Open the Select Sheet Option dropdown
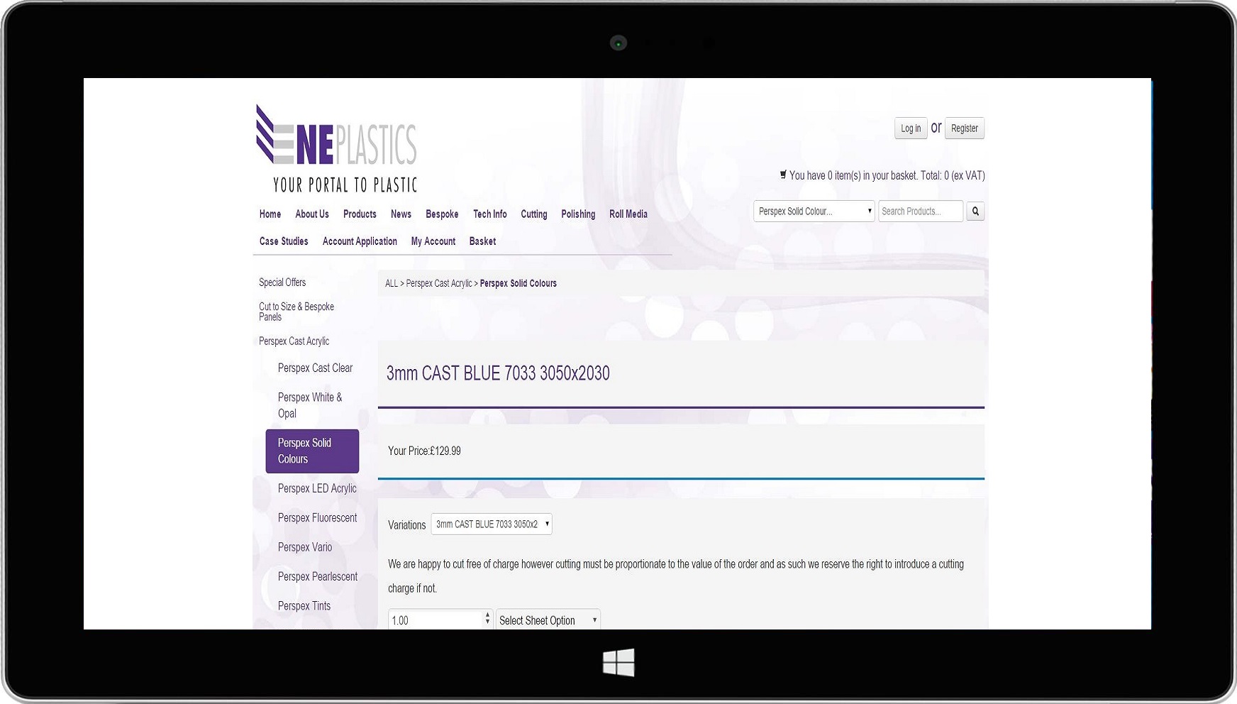The width and height of the screenshot is (1237, 704). click(x=548, y=620)
